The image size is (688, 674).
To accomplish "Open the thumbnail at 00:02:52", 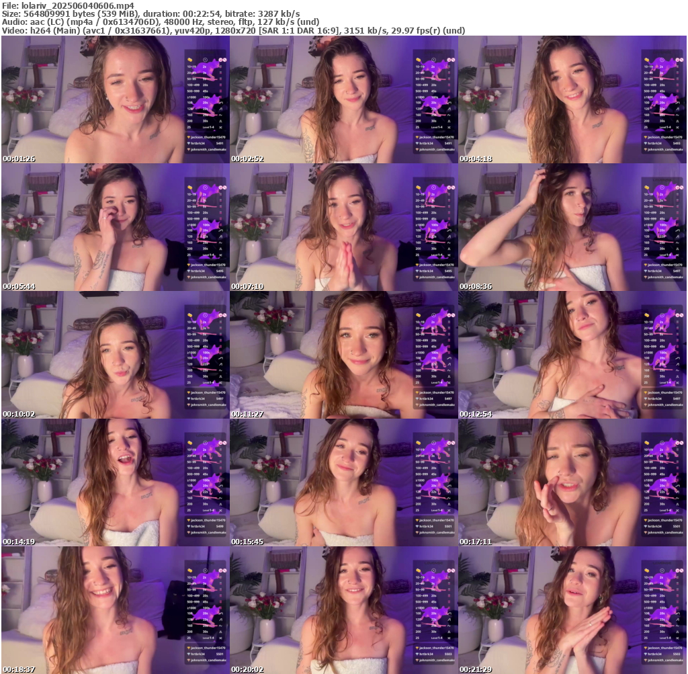I will click(x=344, y=99).
